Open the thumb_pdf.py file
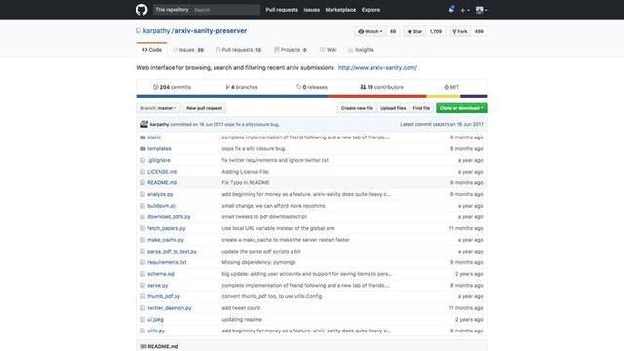The width and height of the screenshot is (624, 351). point(164,296)
